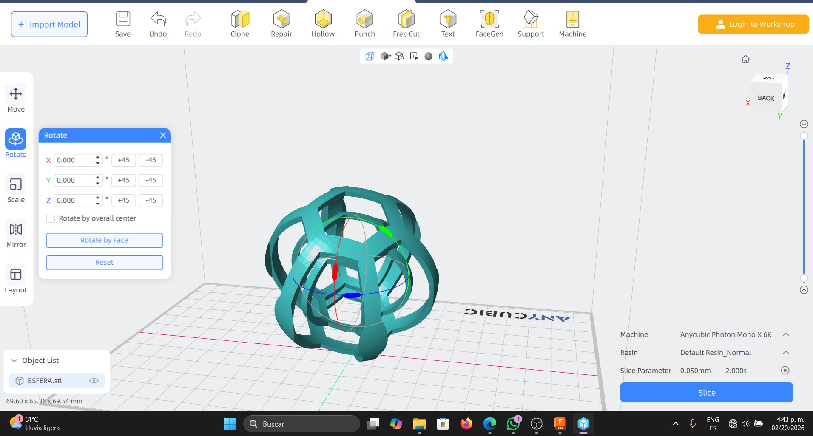The image size is (813, 436).
Task: Rotate X axis by +45 degrees
Action: point(124,160)
